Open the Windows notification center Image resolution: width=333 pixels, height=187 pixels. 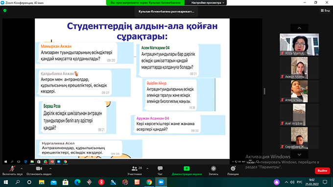(325, 182)
